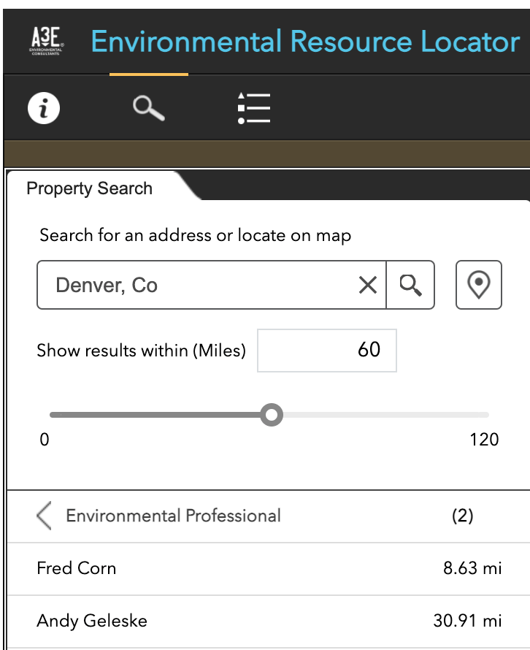This screenshot has width=530, height=650.
Task: Click the miles value box showing 60
Action: [327, 351]
